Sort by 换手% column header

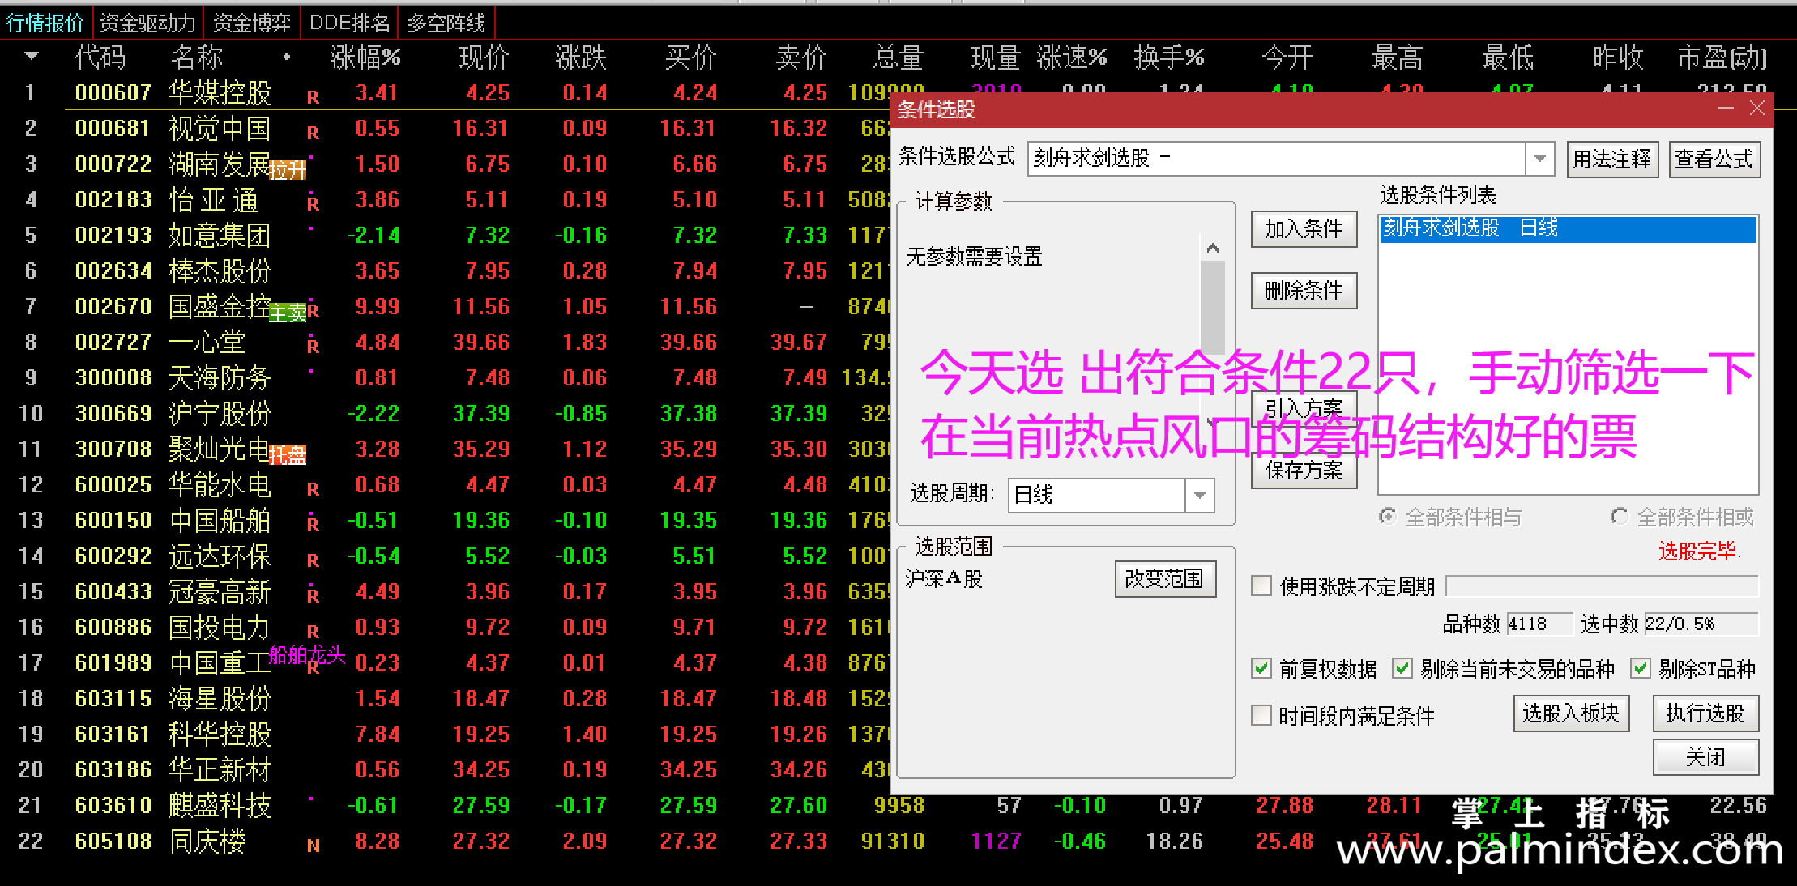(x=1169, y=58)
